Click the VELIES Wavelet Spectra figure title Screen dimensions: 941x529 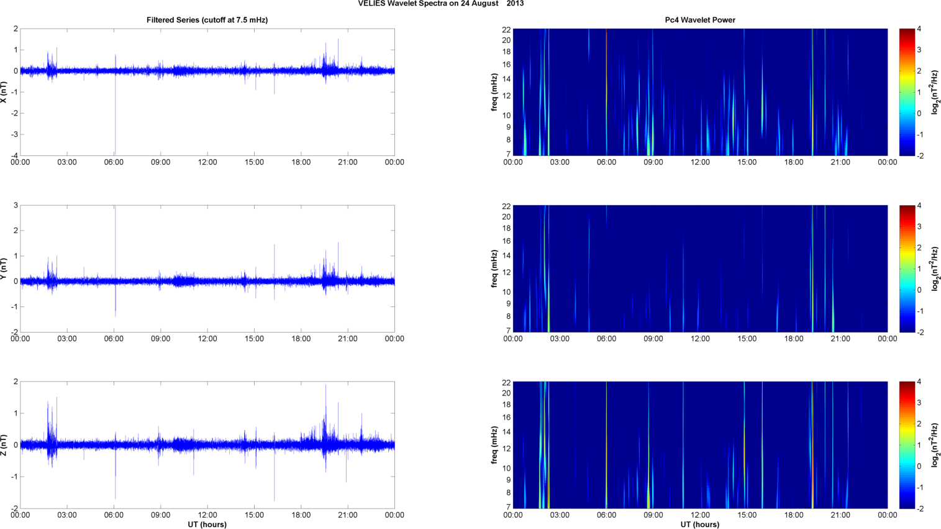[x=440, y=4]
